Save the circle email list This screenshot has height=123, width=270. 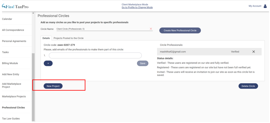143,63
